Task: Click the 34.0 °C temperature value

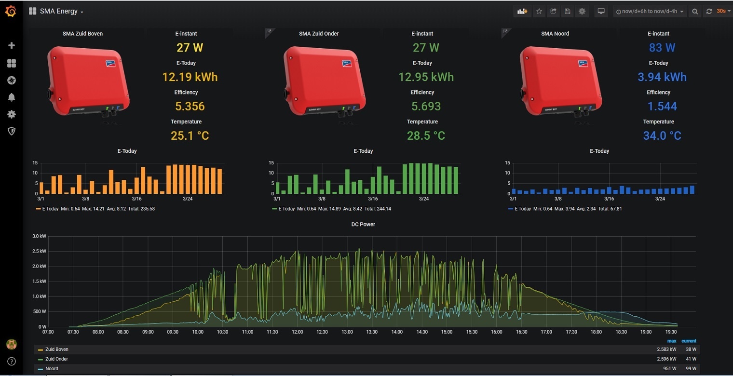Action: click(662, 135)
